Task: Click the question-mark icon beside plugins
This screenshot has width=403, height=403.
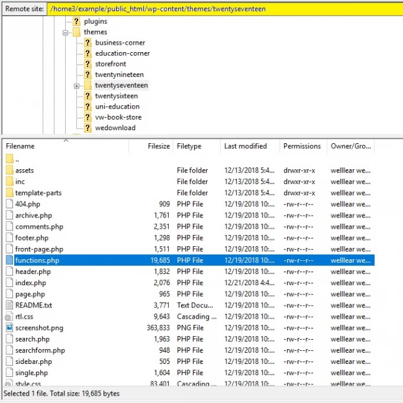Action: pos(76,21)
